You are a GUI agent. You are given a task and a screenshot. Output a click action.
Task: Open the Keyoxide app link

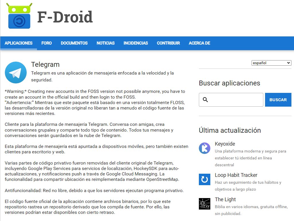[225, 144]
